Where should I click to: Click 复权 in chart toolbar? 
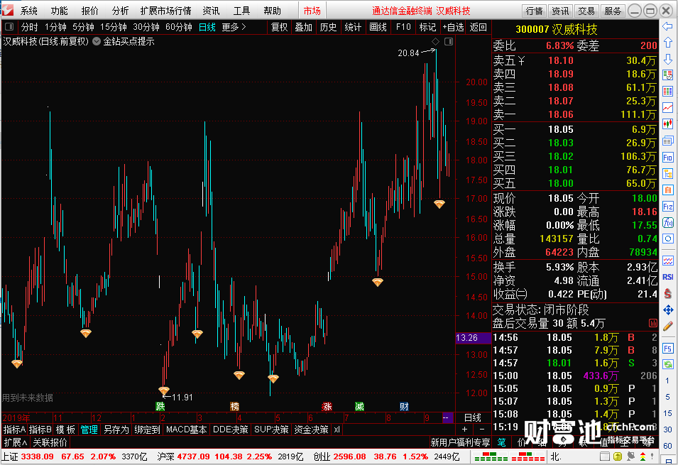[279, 27]
